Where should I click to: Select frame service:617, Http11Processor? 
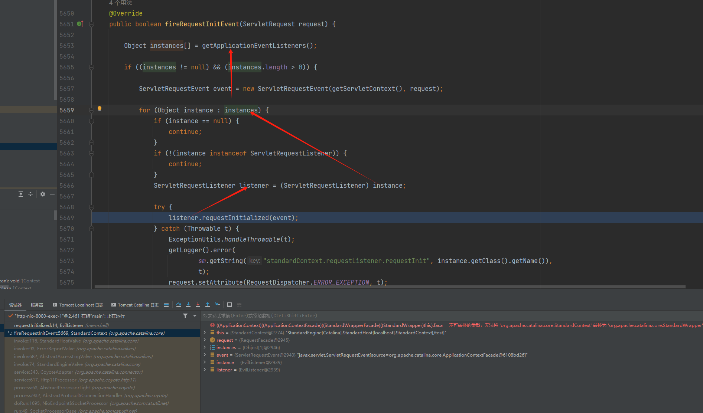pos(102,380)
